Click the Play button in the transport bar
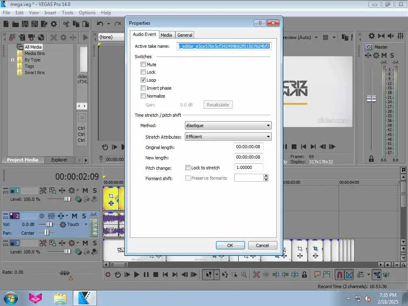This screenshot has height=306, width=408. click(x=136, y=275)
